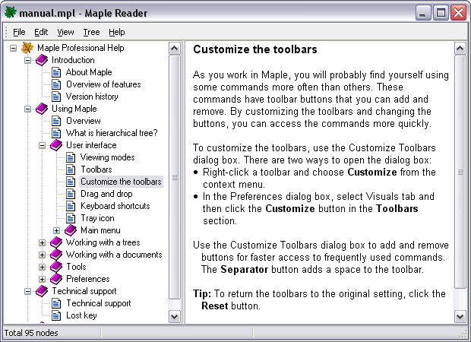The width and height of the screenshot is (471, 342).
Task: Click the Main menu book icon
Action: pos(71,230)
